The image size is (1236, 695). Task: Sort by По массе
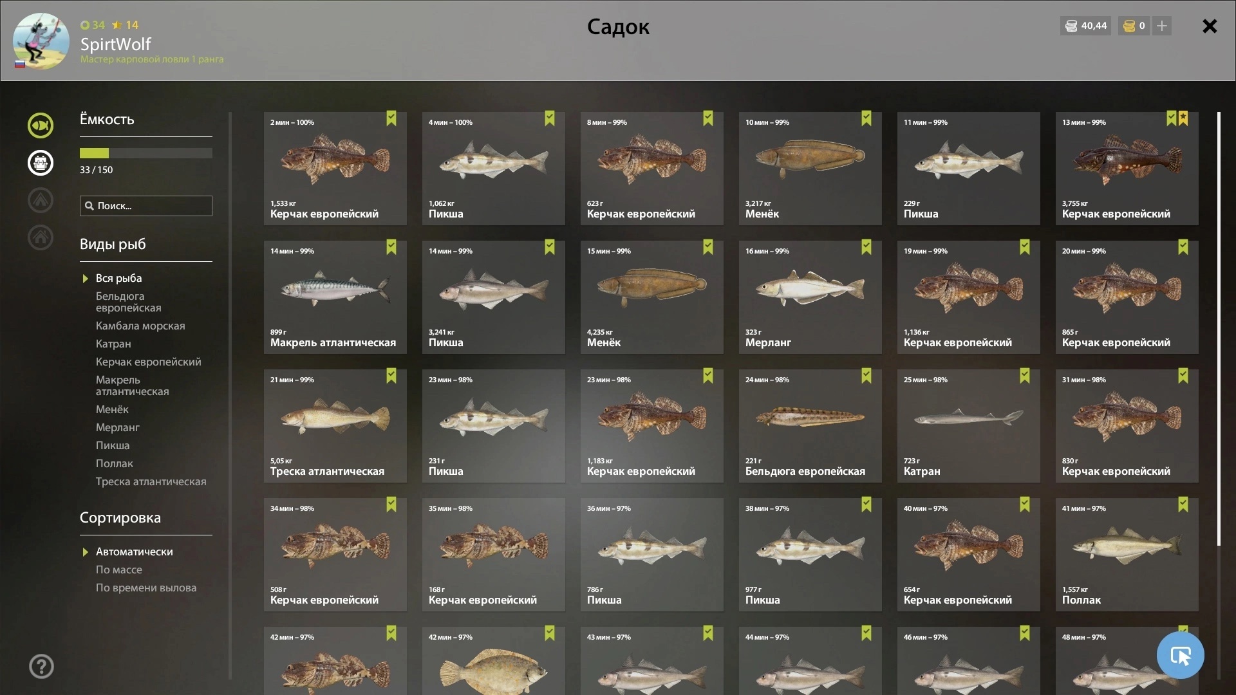click(x=119, y=570)
